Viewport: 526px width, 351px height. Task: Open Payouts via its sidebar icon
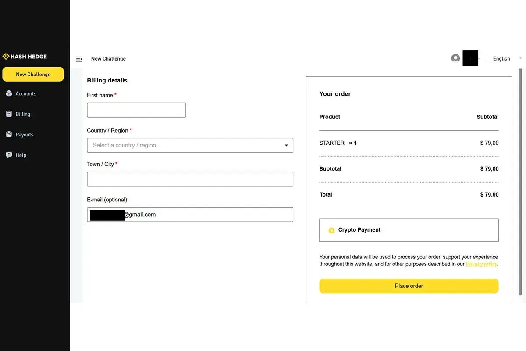[x=10, y=134]
